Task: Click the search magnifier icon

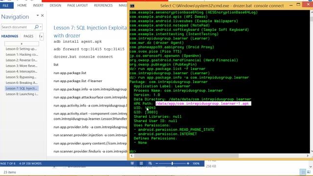Action: (x=36, y=27)
